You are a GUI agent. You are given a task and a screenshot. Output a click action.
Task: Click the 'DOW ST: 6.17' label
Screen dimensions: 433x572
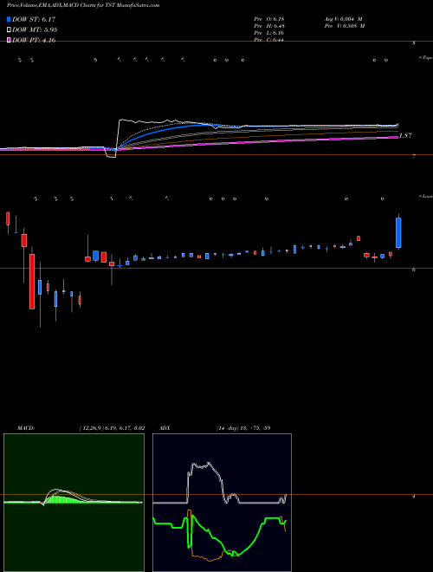click(34, 19)
